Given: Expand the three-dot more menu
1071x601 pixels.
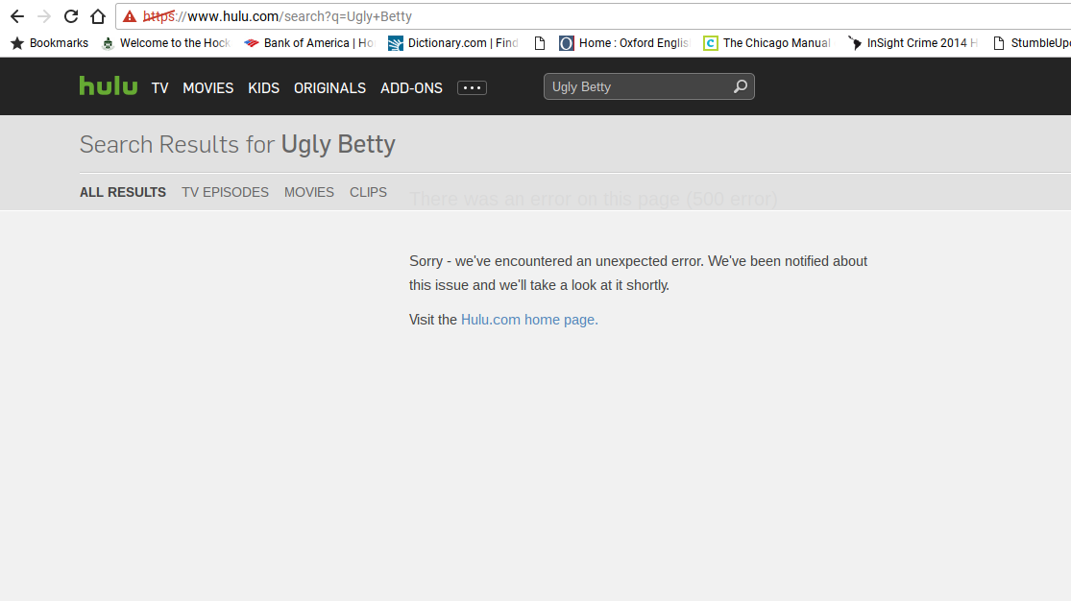Looking at the screenshot, I should pyautogui.click(x=472, y=87).
